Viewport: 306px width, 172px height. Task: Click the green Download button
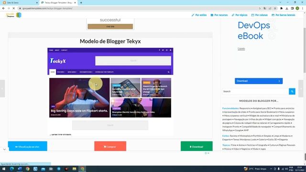197,147
